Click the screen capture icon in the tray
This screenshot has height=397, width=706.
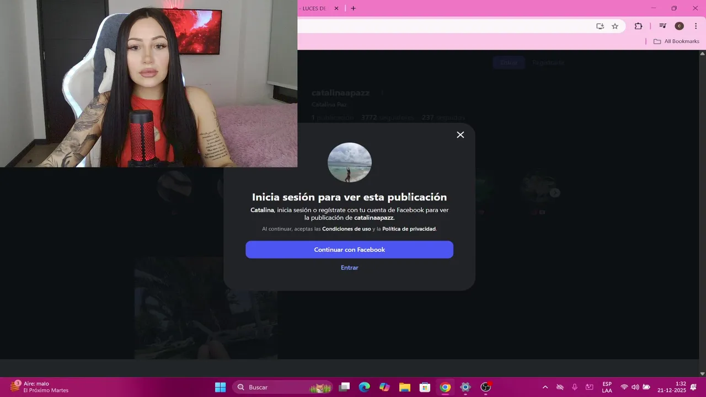coord(590,387)
